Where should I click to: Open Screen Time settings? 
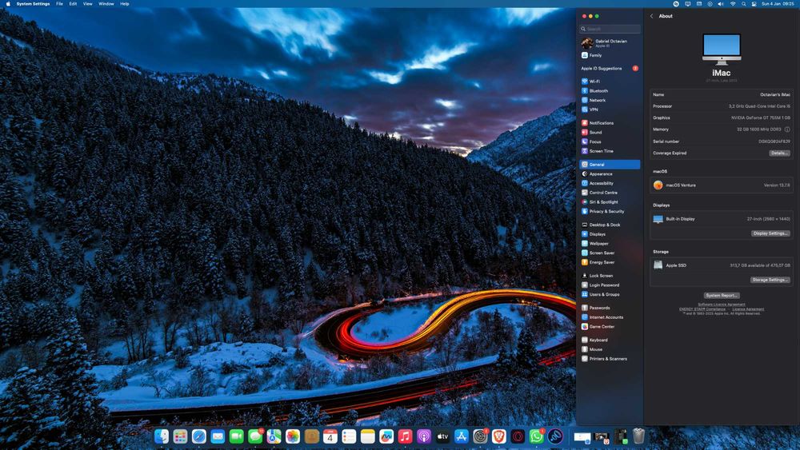click(x=609, y=151)
